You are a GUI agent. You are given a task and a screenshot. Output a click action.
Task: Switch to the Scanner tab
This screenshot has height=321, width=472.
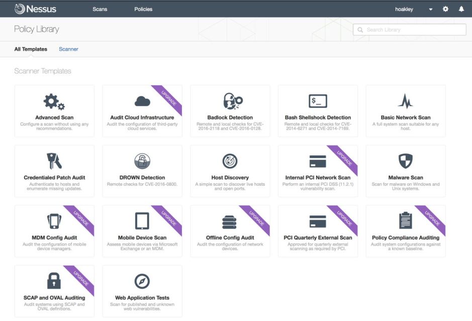[x=68, y=49]
